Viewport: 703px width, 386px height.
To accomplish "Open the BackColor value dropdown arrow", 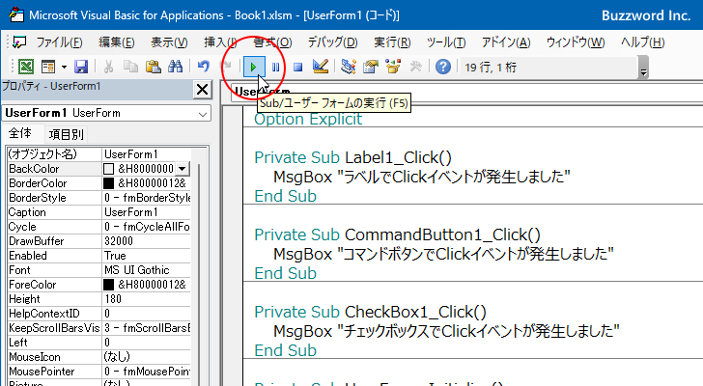I will (x=182, y=169).
